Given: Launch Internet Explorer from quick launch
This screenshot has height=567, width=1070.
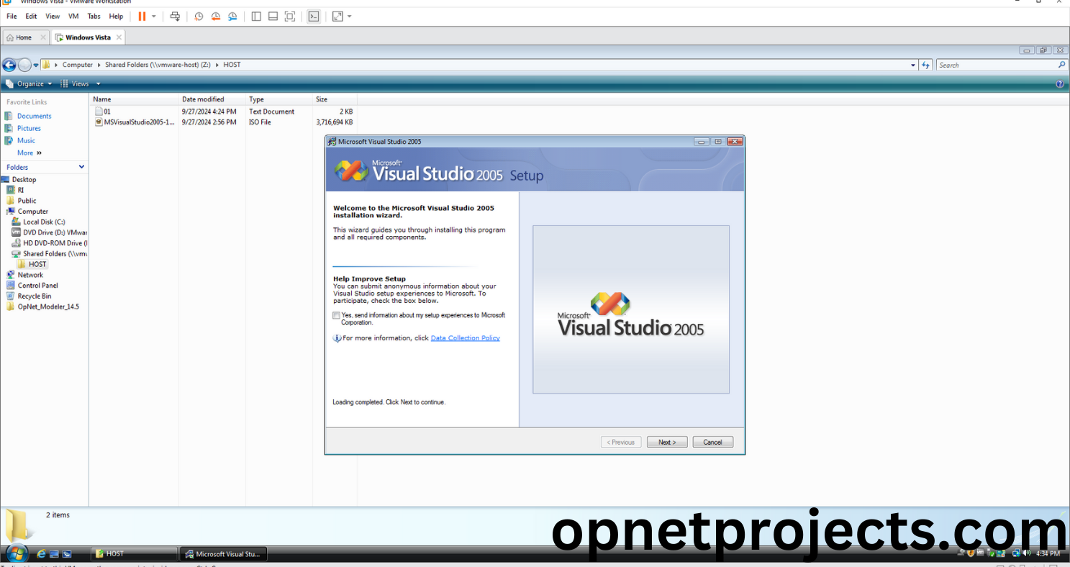Looking at the screenshot, I should [41, 553].
